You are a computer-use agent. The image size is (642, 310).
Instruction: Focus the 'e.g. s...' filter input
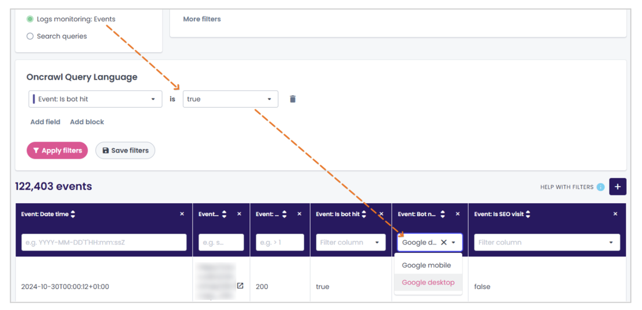coord(221,242)
